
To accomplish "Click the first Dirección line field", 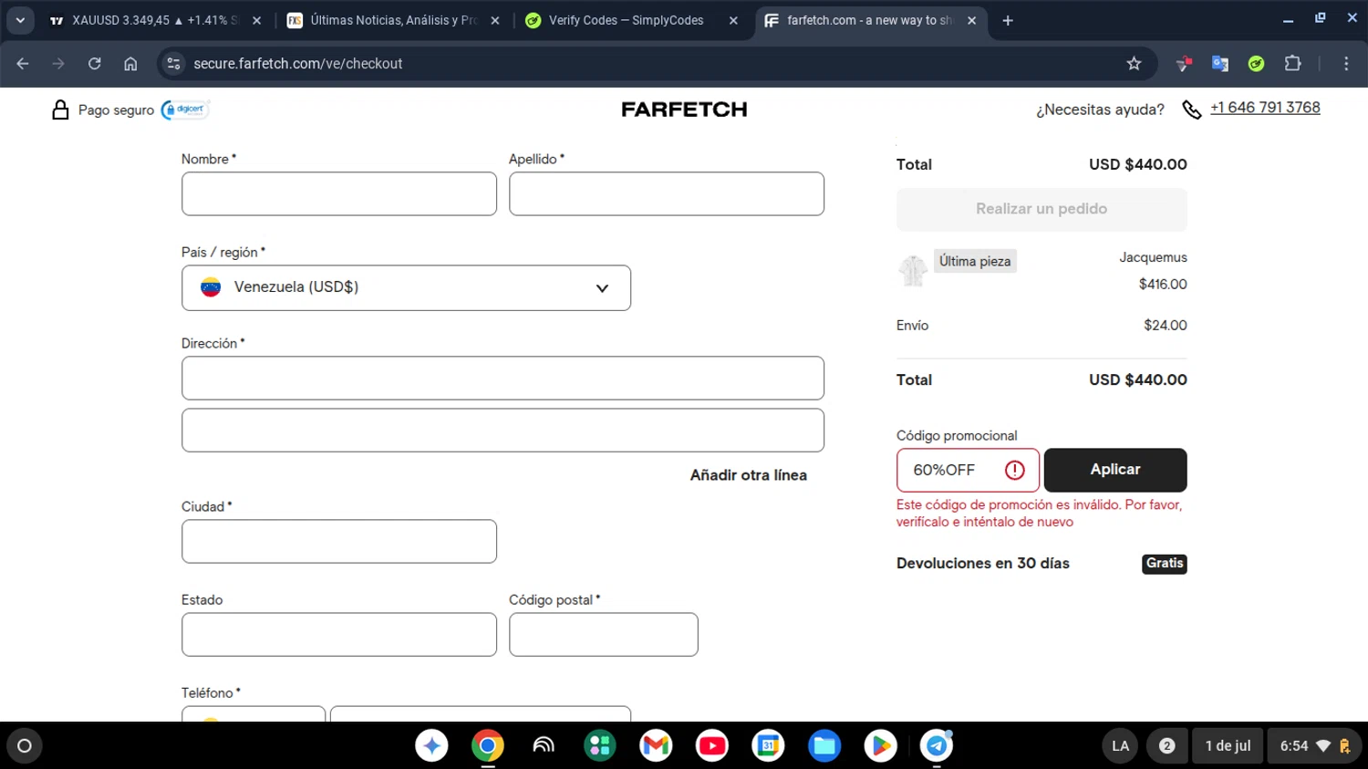I will click(503, 378).
